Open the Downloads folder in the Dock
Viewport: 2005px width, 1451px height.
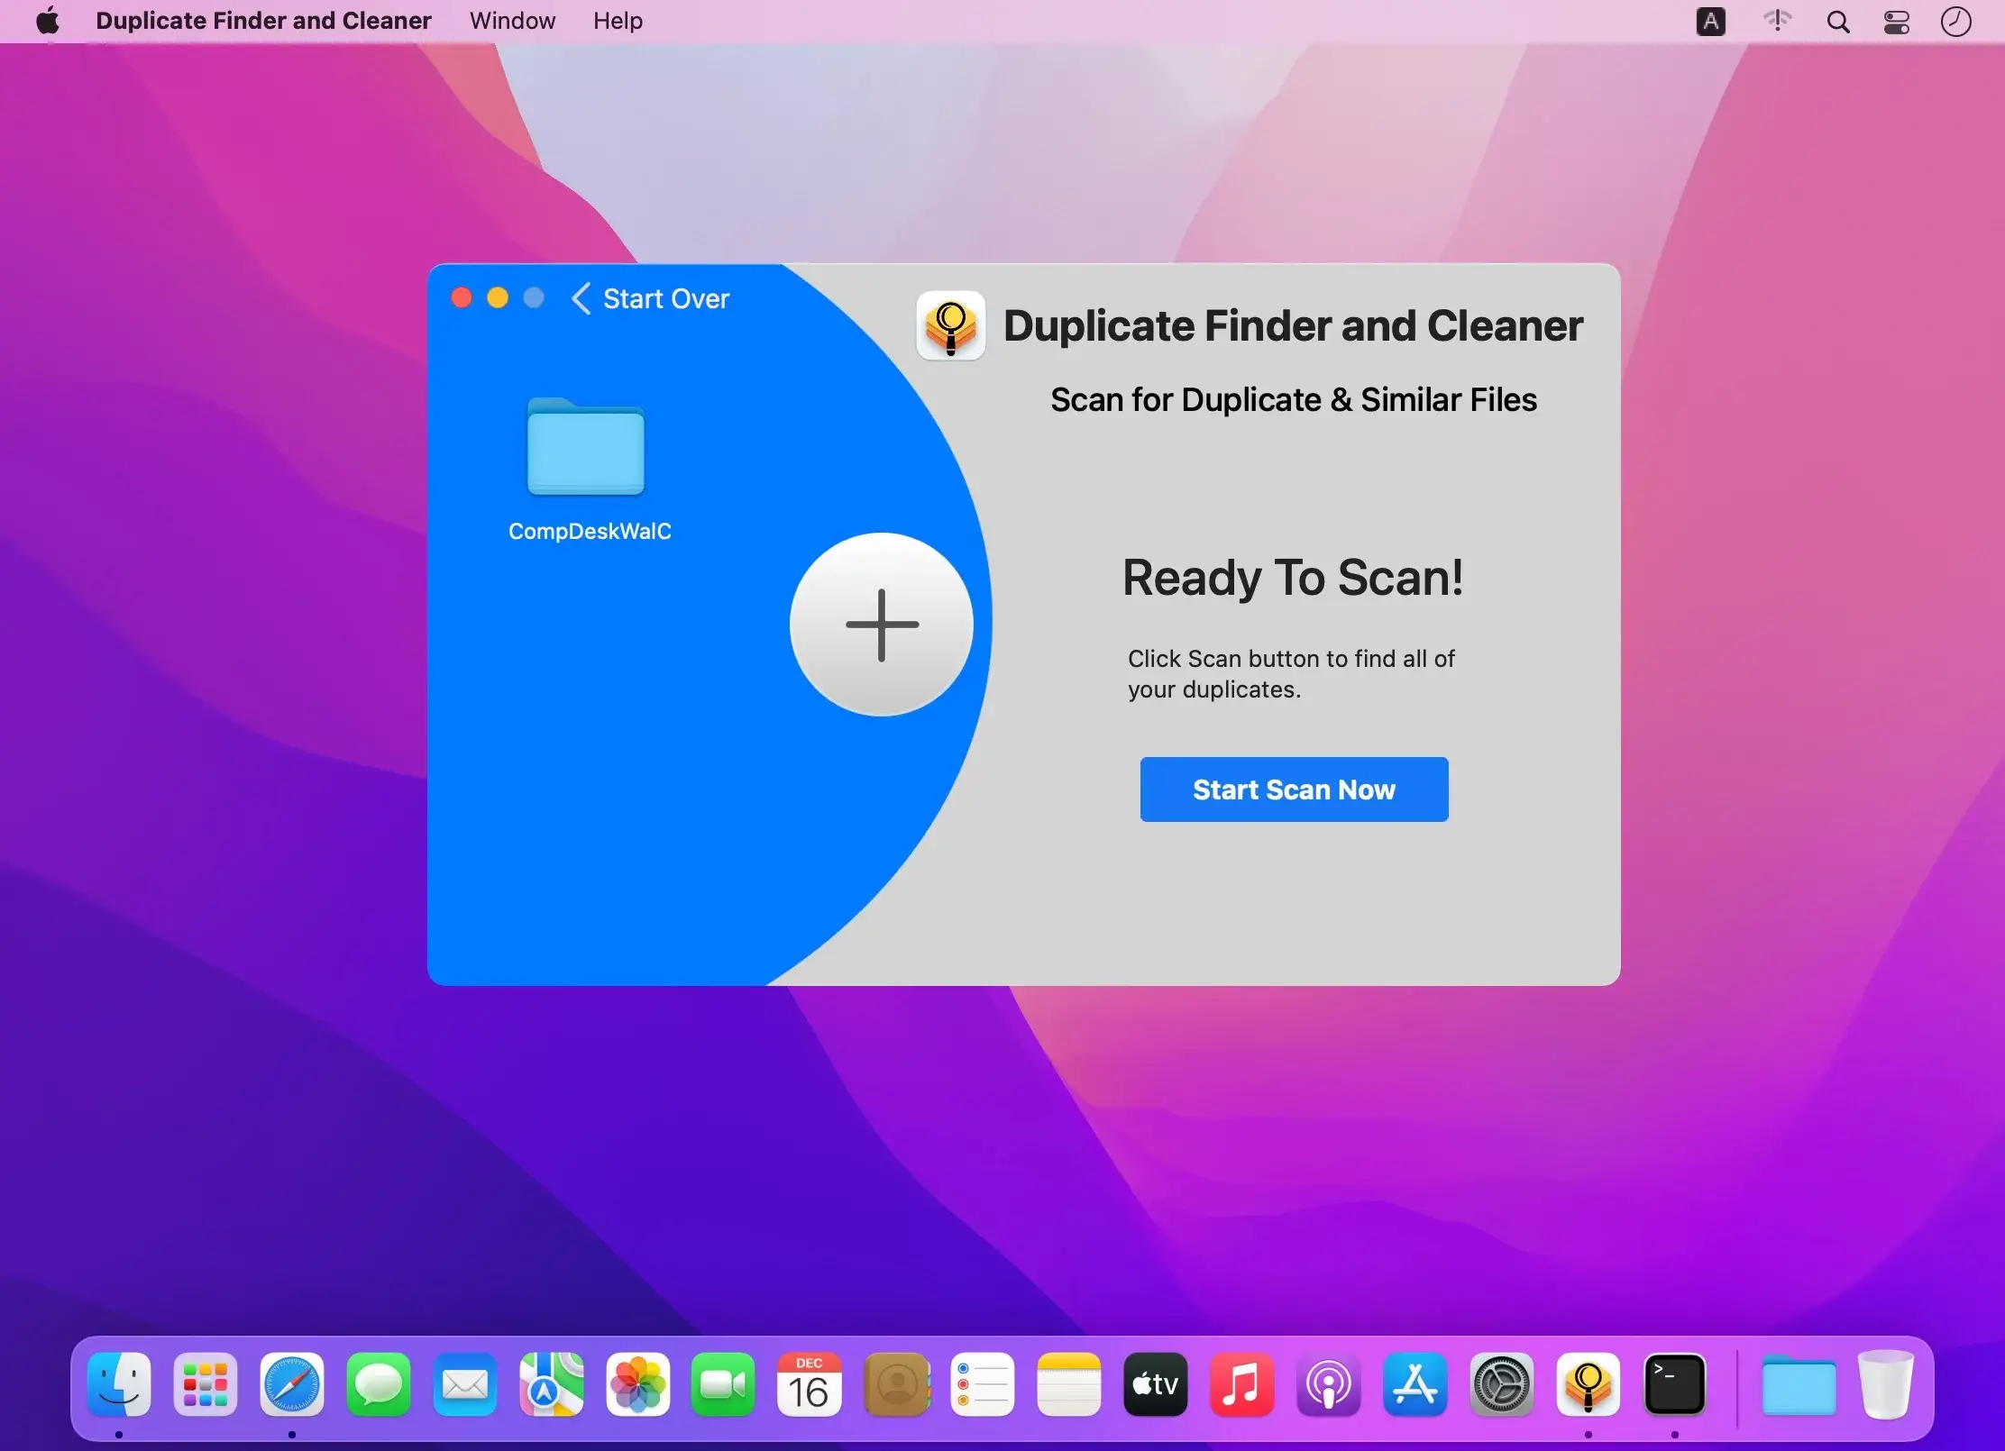[x=1799, y=1384]
